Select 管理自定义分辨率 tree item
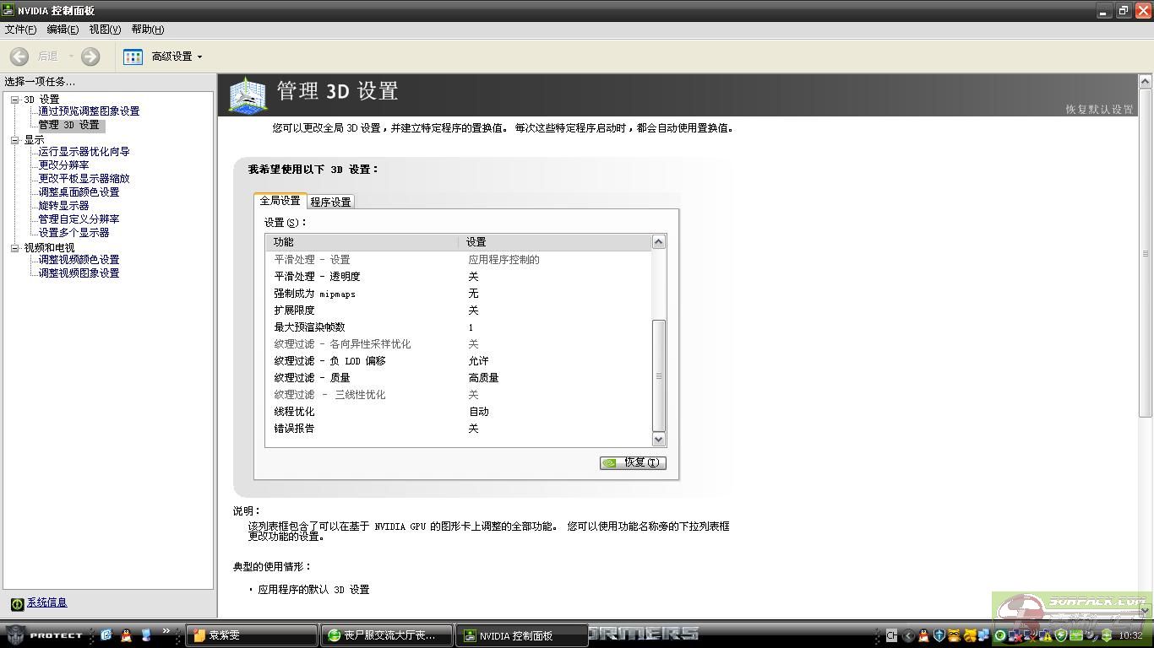 (79, 219)
